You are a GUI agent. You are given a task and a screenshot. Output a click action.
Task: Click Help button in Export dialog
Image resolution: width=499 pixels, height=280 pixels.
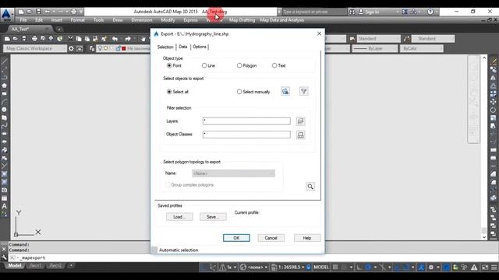[x=307, y=238]
